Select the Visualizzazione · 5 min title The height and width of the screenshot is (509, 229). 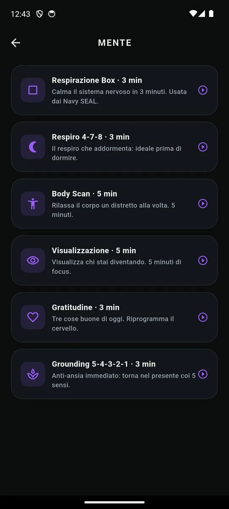(x=94, y=251)
